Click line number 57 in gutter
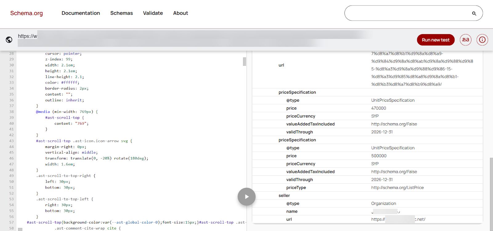This screenshot has width=493, height=231. tap(11, 222)
